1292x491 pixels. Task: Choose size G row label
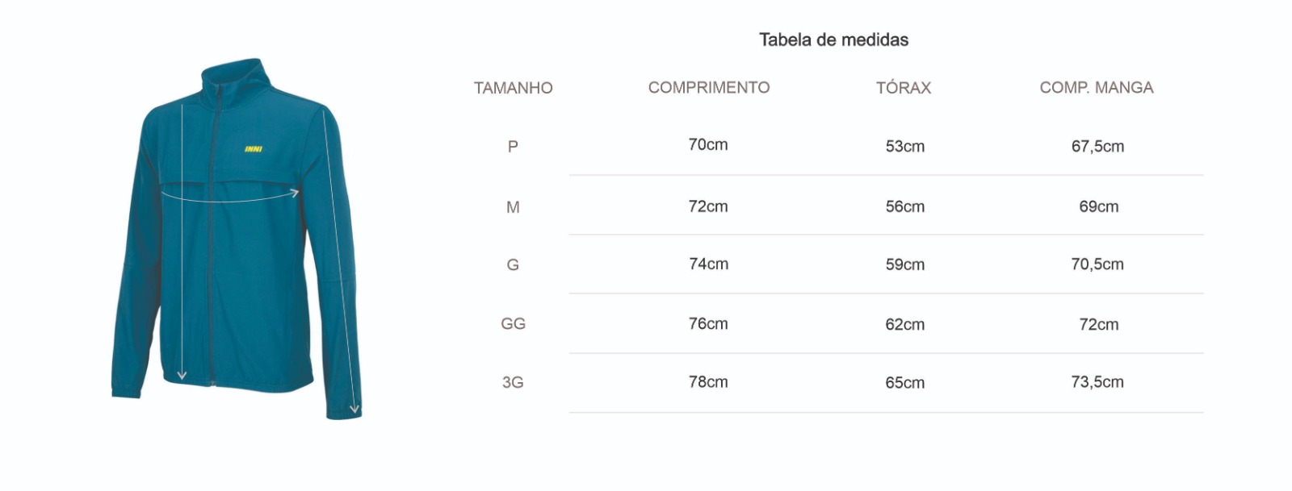pos(513,265)
